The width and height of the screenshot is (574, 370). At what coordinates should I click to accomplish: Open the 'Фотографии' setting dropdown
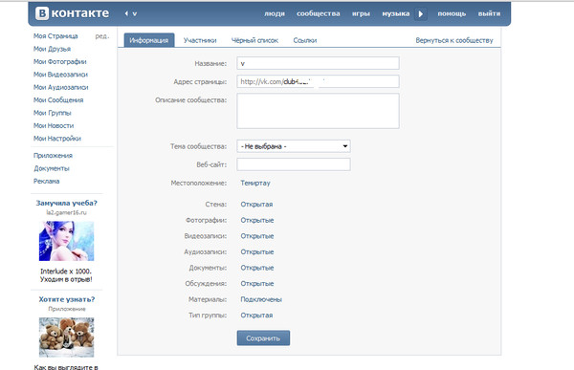(257, 220)
